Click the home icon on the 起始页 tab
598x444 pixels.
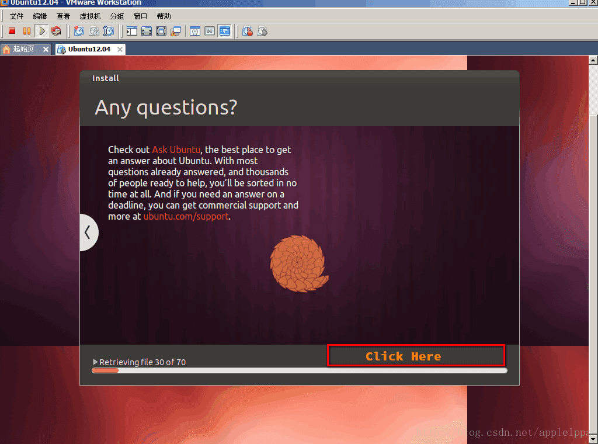(6, 49)
